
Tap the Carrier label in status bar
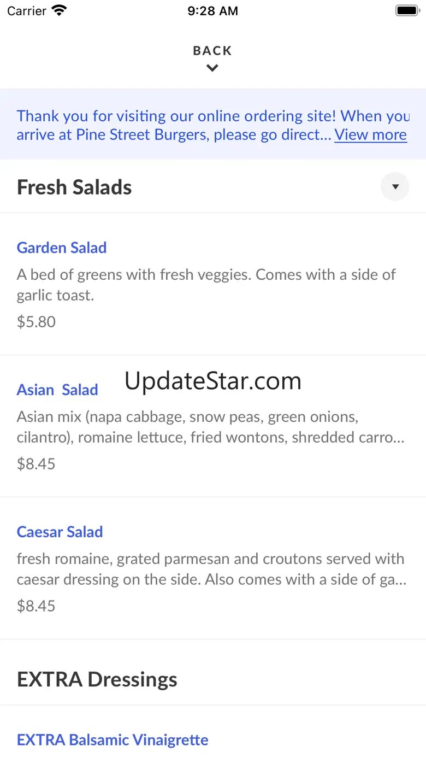(27, 11)
